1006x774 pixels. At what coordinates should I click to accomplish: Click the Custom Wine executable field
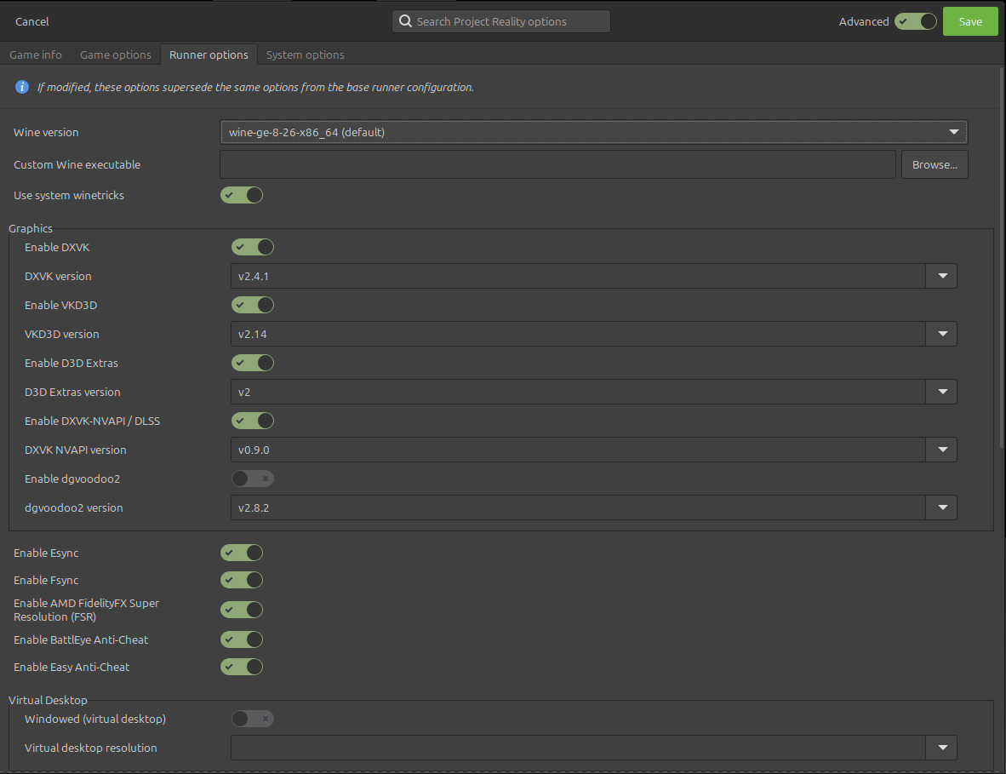557,164
